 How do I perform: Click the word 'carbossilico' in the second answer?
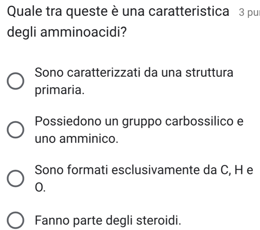click(x=189, y=120)
